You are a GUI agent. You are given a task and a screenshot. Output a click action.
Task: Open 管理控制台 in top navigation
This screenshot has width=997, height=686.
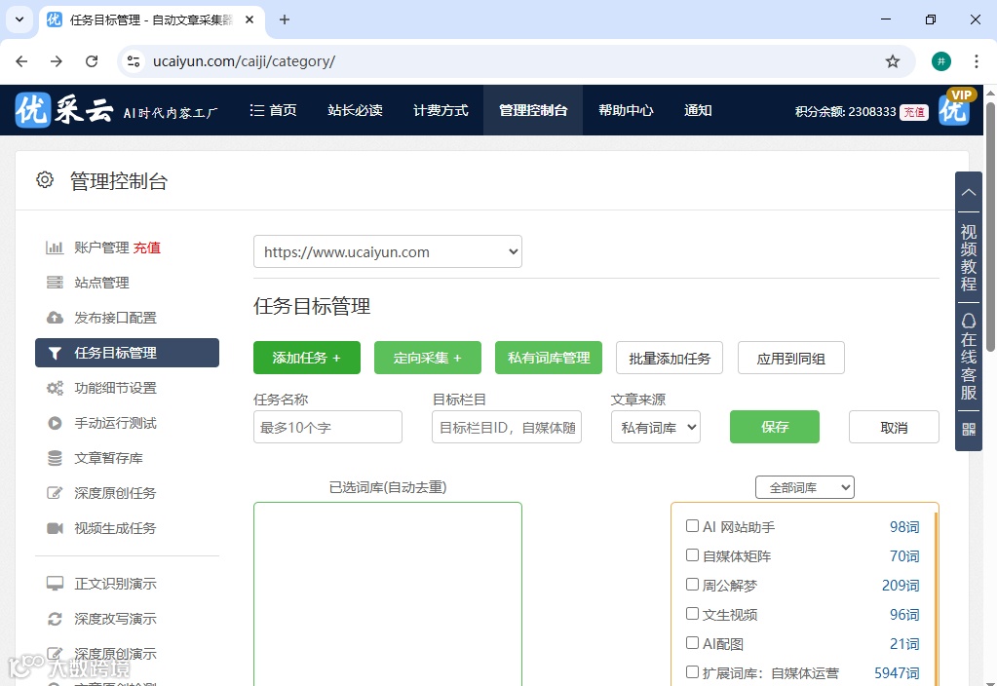(533, 110)
